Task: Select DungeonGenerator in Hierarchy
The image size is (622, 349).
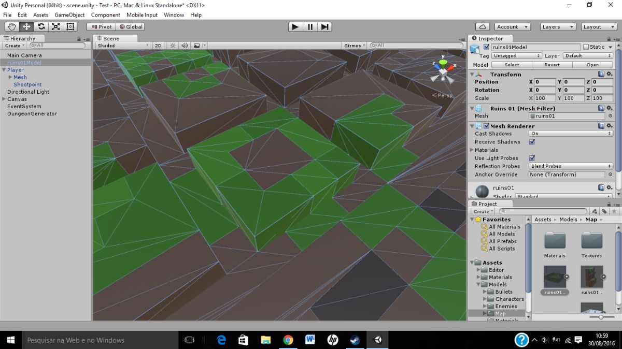Action: 32,113
